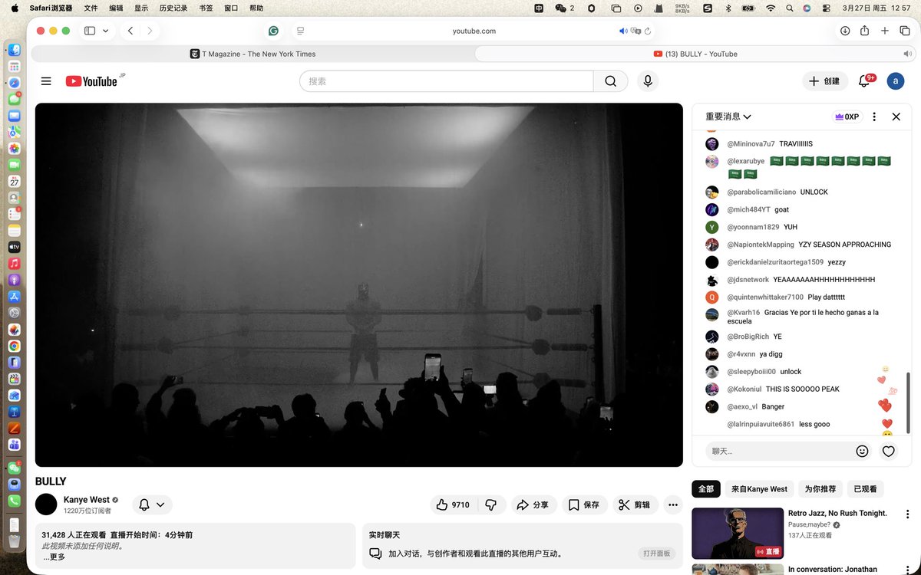
Task: Click the search magnifier button
Action: click(x=611, y=81)
